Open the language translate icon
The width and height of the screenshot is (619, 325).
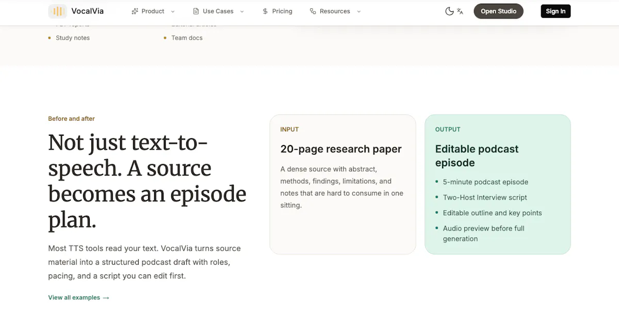(460, 11)
